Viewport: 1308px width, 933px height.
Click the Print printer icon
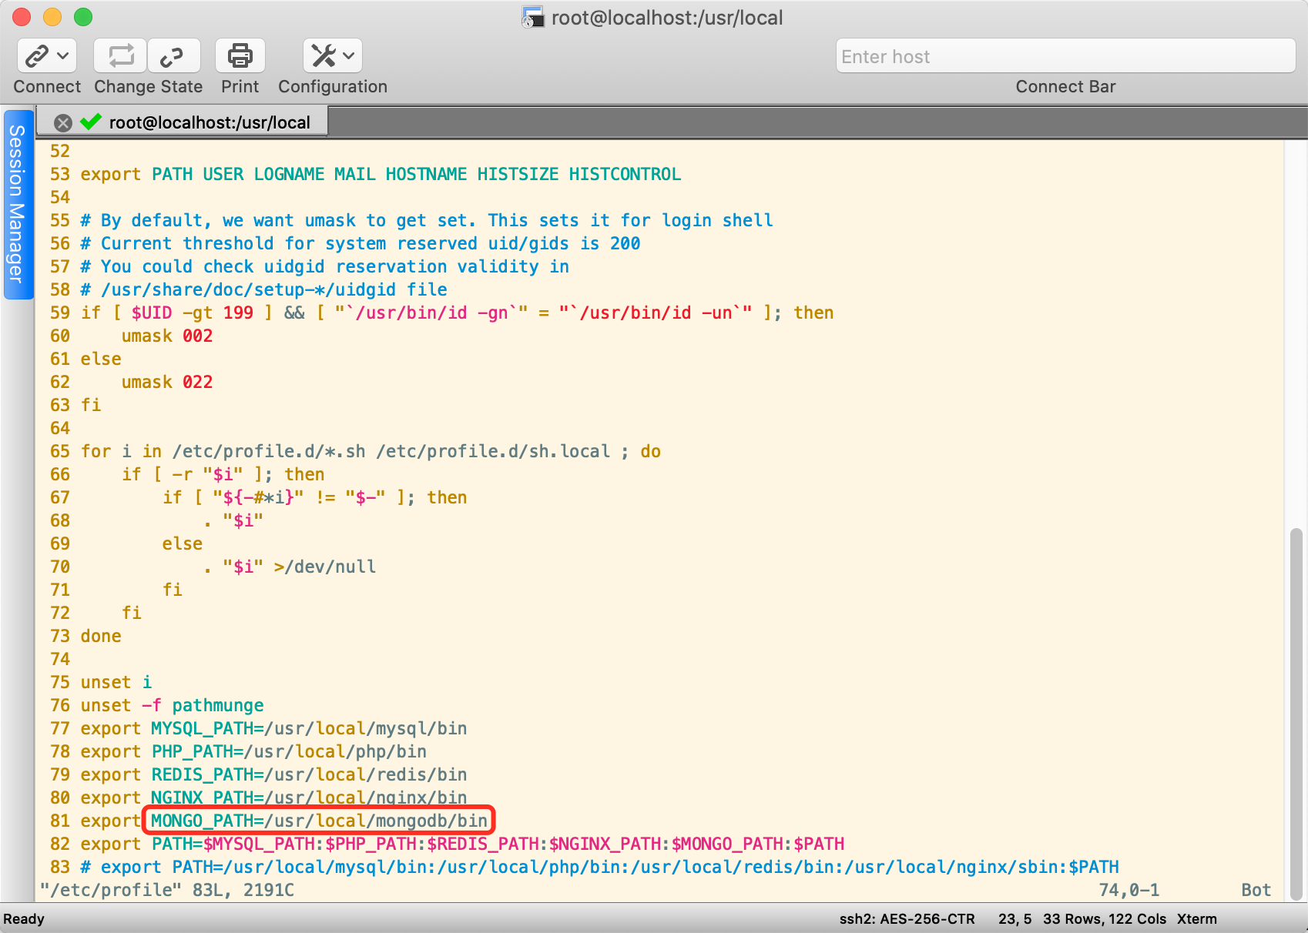240,56
